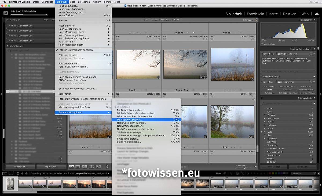Select grid photo 20180313-5005 of misty pond
Screen dimensions: 322x196
pyautogui.click(x=232, y=64)
